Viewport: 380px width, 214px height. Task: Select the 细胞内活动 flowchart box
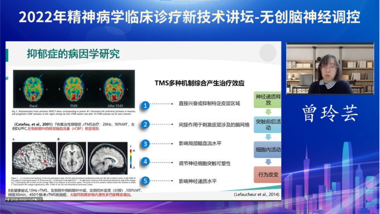pyautogui.click(x=267, y=150)
